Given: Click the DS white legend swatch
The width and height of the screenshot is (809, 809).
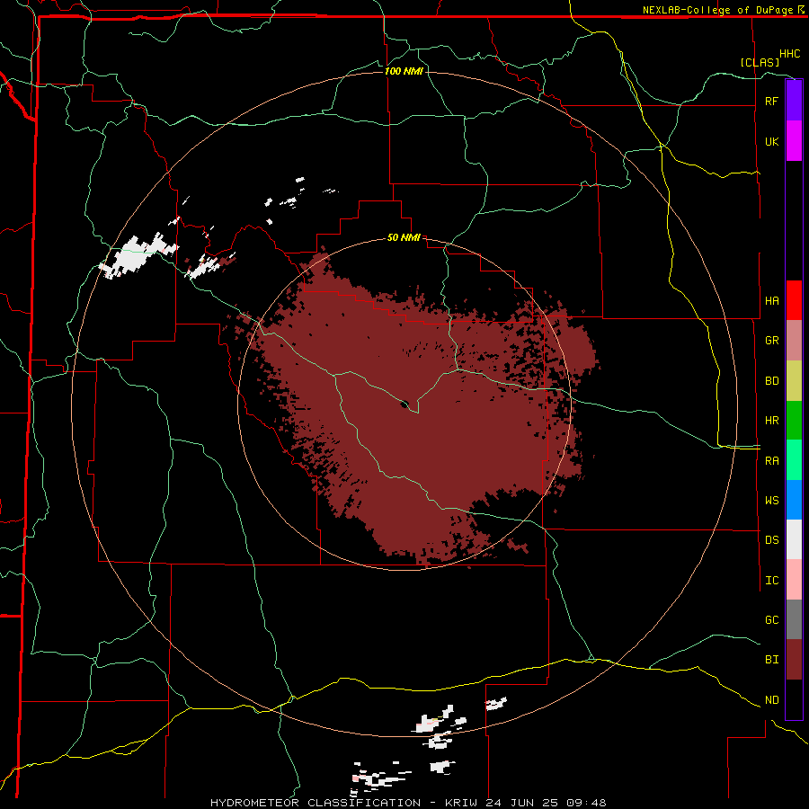Looking at the screenshot, I should click(x=794, y=539).
